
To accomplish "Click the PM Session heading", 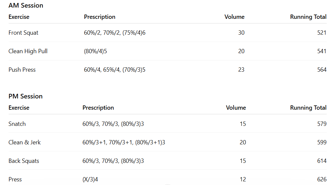I will pyautogui.click(x=26, y=96).
